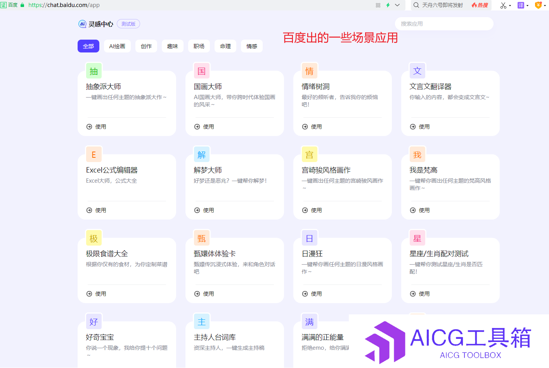Click the 解梦大师 card title

(208, 170)
